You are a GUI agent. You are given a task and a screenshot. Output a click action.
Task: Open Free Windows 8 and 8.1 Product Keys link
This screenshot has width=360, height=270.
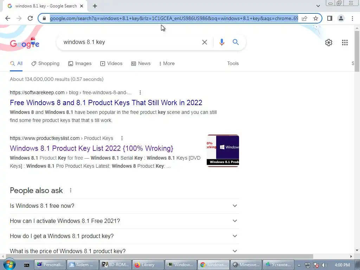pyautogui.click(x=106, y=103)
